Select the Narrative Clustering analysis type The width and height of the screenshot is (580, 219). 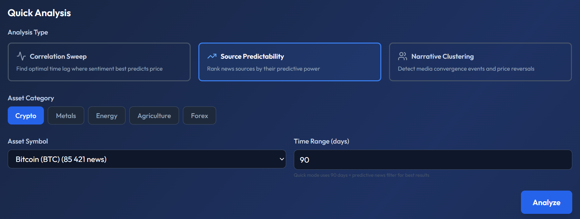[x=480, y=62]
